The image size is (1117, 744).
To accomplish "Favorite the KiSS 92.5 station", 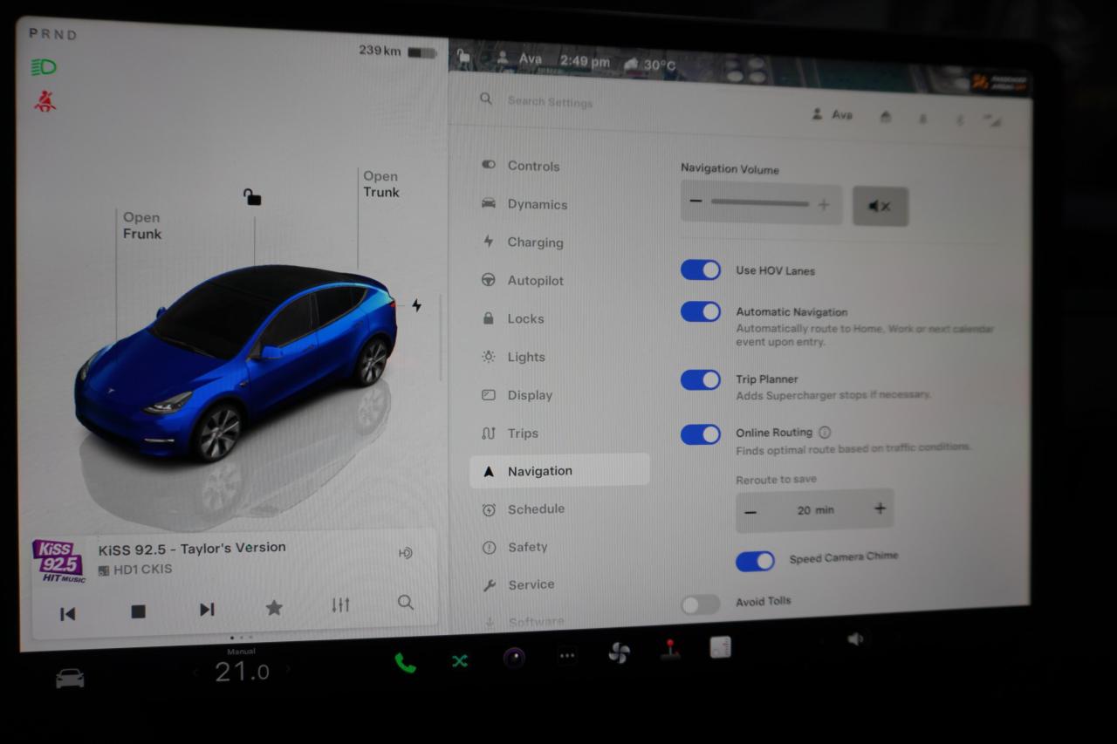I will (274, 607).
